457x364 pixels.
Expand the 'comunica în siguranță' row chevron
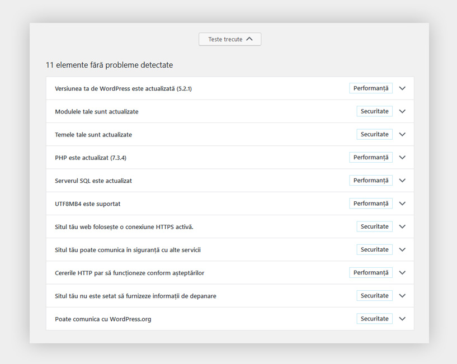(x=402, y=249)
